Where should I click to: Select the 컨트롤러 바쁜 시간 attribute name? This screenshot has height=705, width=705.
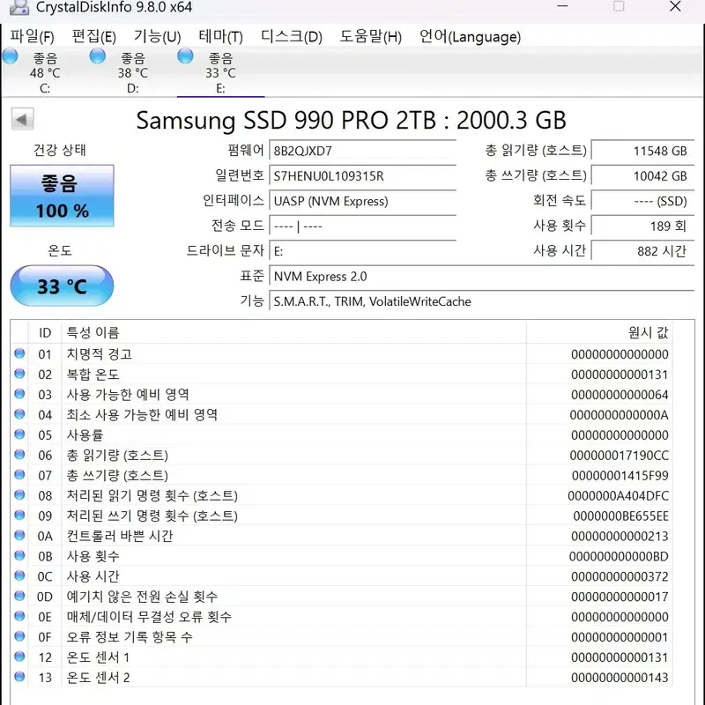click(120, 536)
